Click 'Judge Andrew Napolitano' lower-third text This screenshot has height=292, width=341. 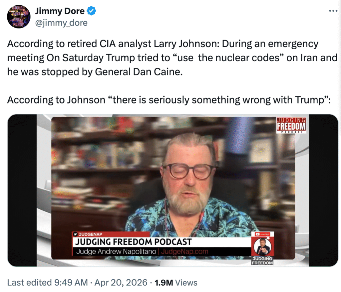116,251
